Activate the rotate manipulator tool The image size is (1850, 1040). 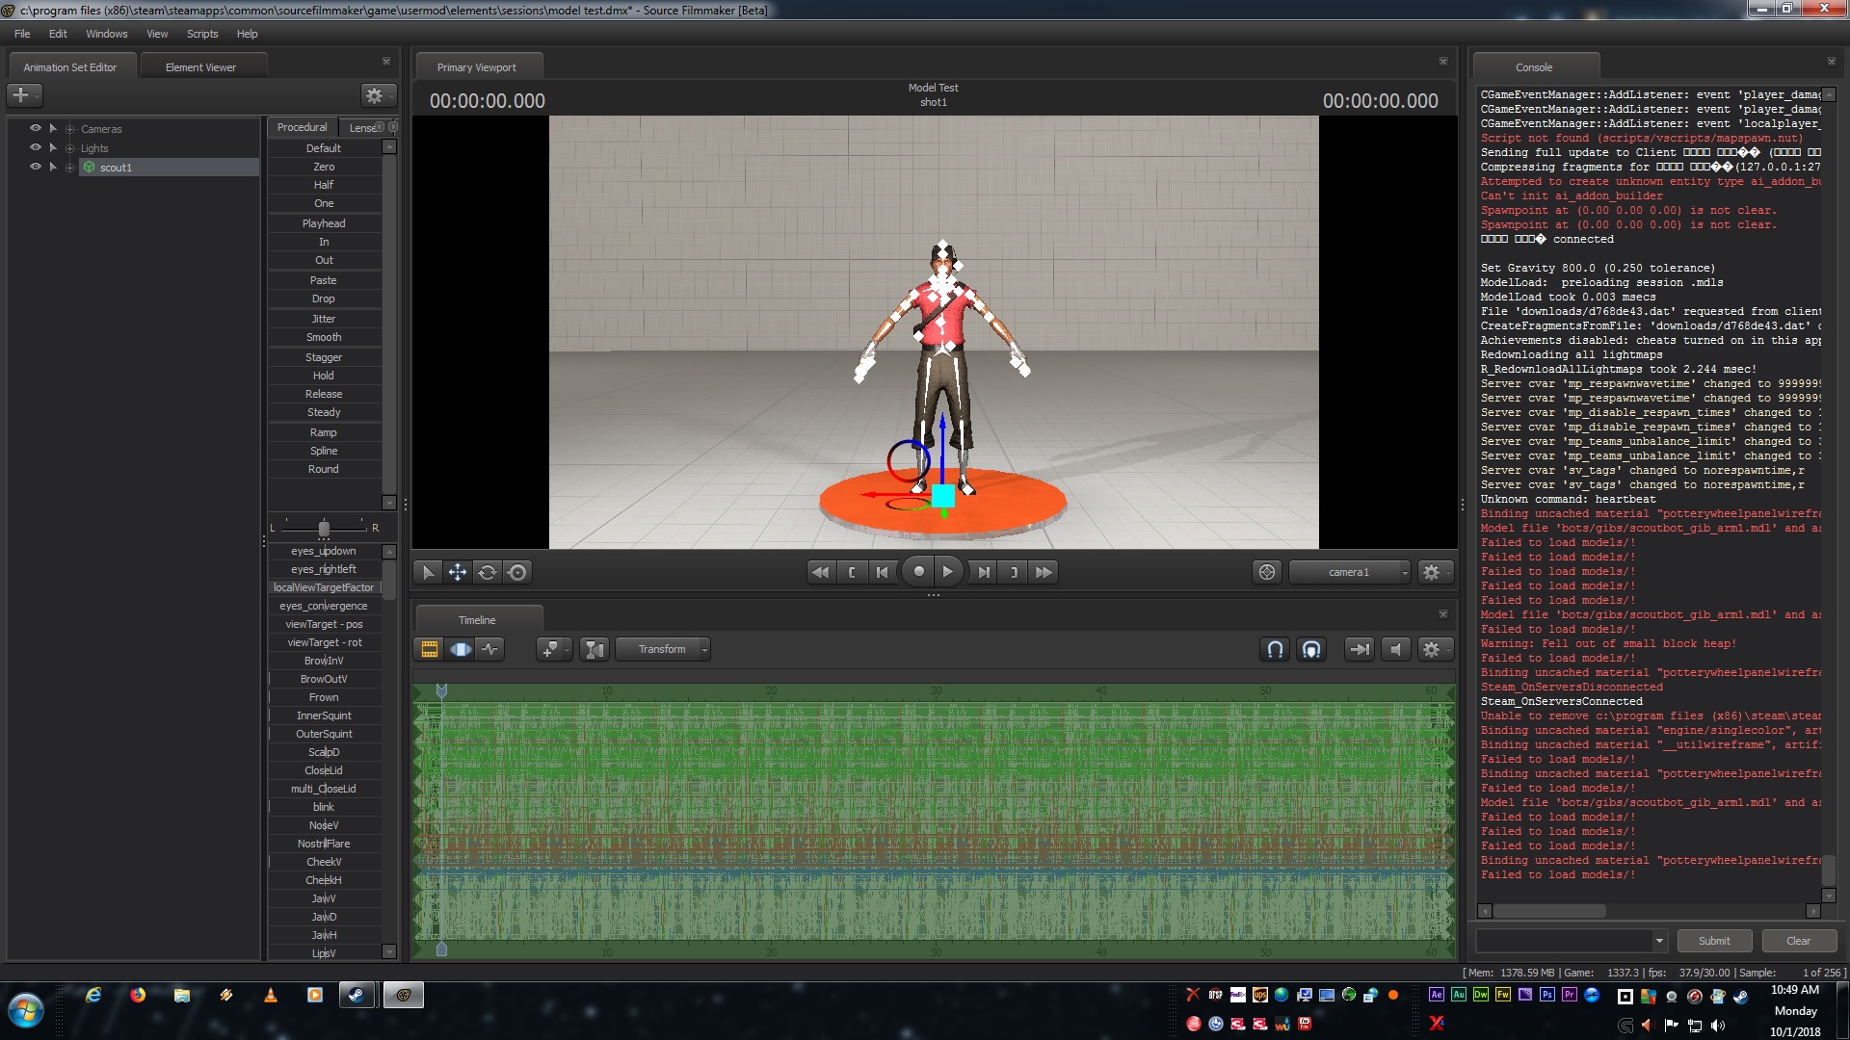[x=488, y=572]
